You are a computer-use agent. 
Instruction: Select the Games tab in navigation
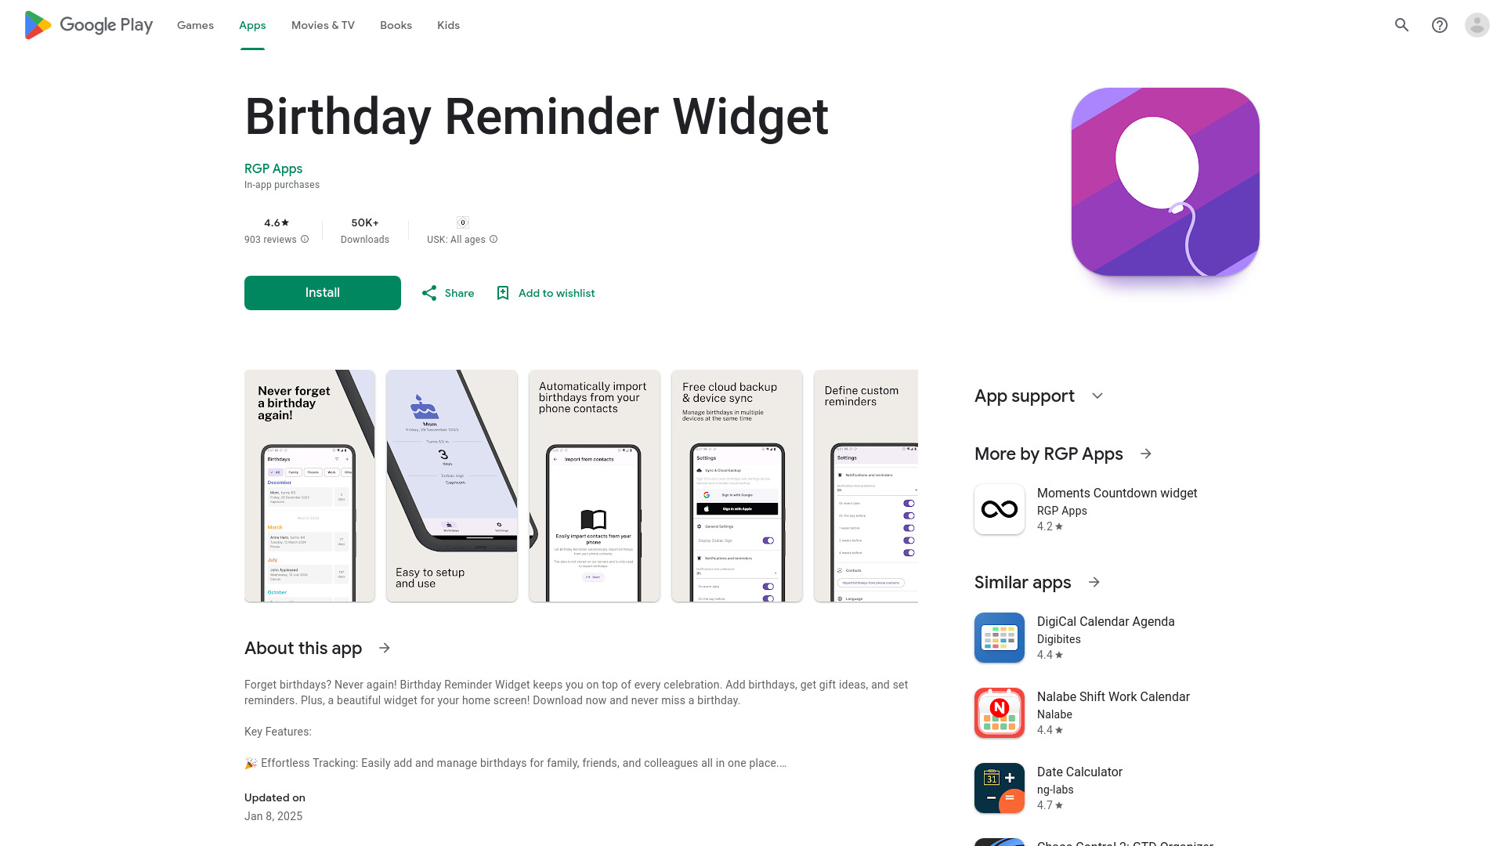point(195,25)
